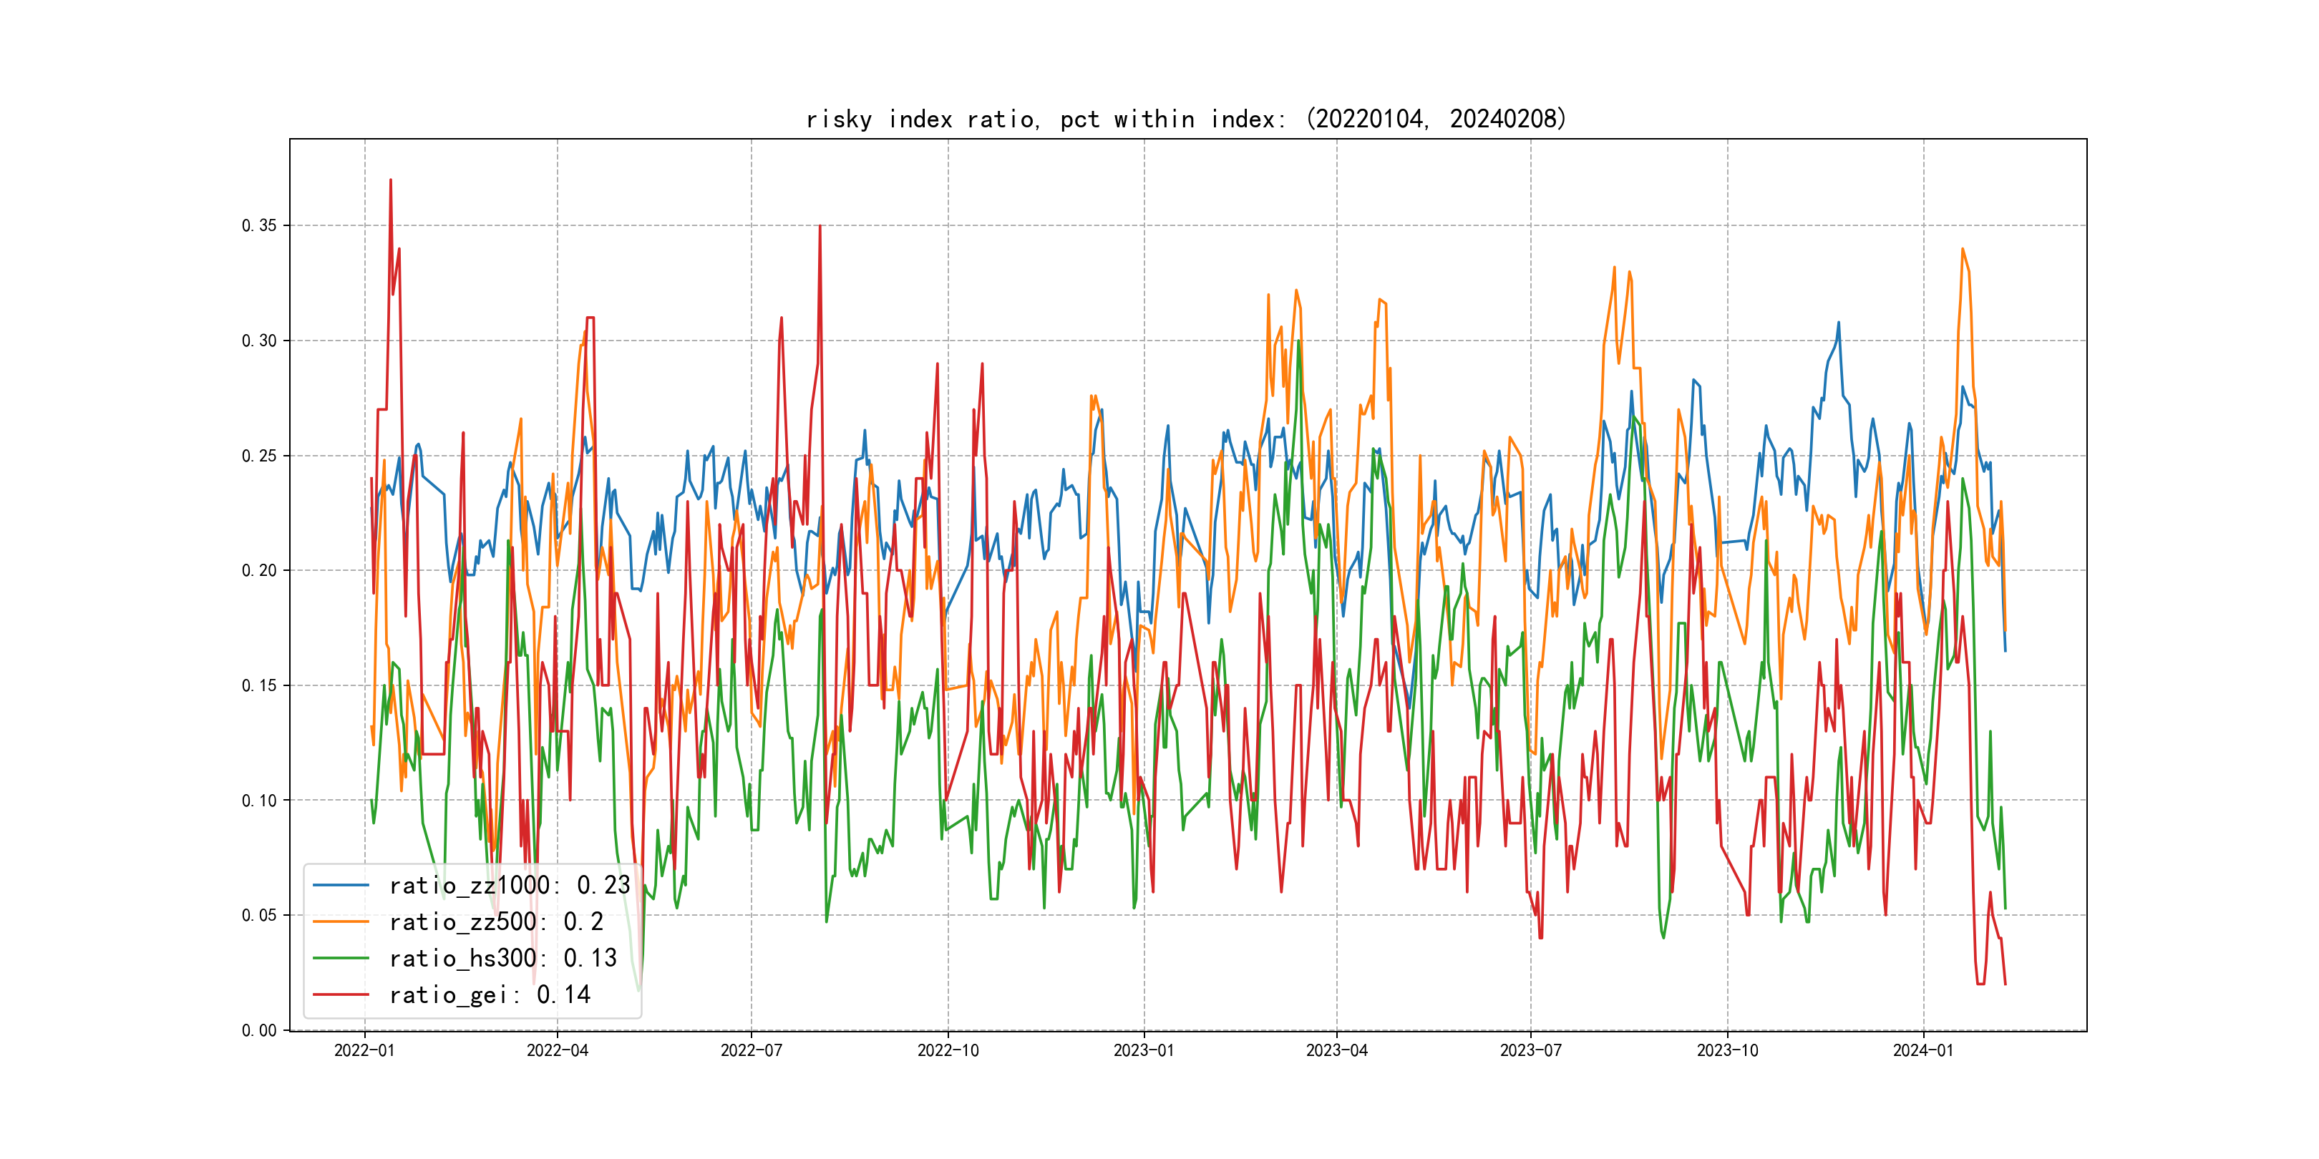Select the 'ratio_gei: 0.14' legend label
Viewport: 2319px width, 1159px height.
[490, 994]
